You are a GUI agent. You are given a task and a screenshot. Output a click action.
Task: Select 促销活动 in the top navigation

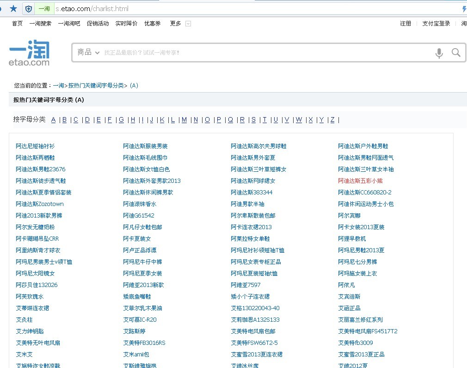tap(97, 24)
